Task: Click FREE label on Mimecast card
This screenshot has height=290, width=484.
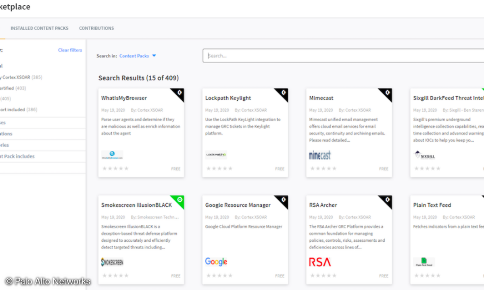Action: click(384, 169)
